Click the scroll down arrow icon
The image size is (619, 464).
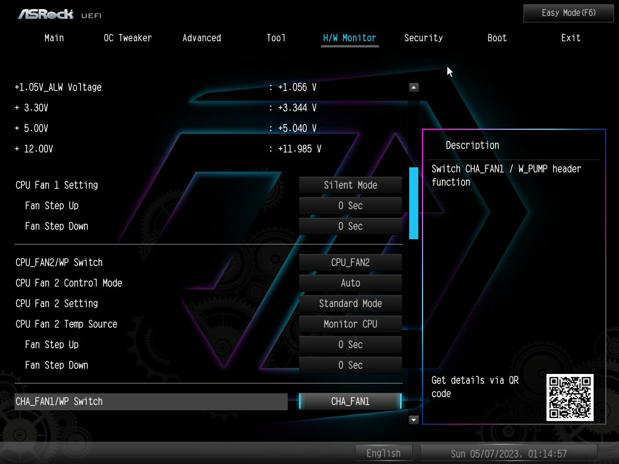413,419
